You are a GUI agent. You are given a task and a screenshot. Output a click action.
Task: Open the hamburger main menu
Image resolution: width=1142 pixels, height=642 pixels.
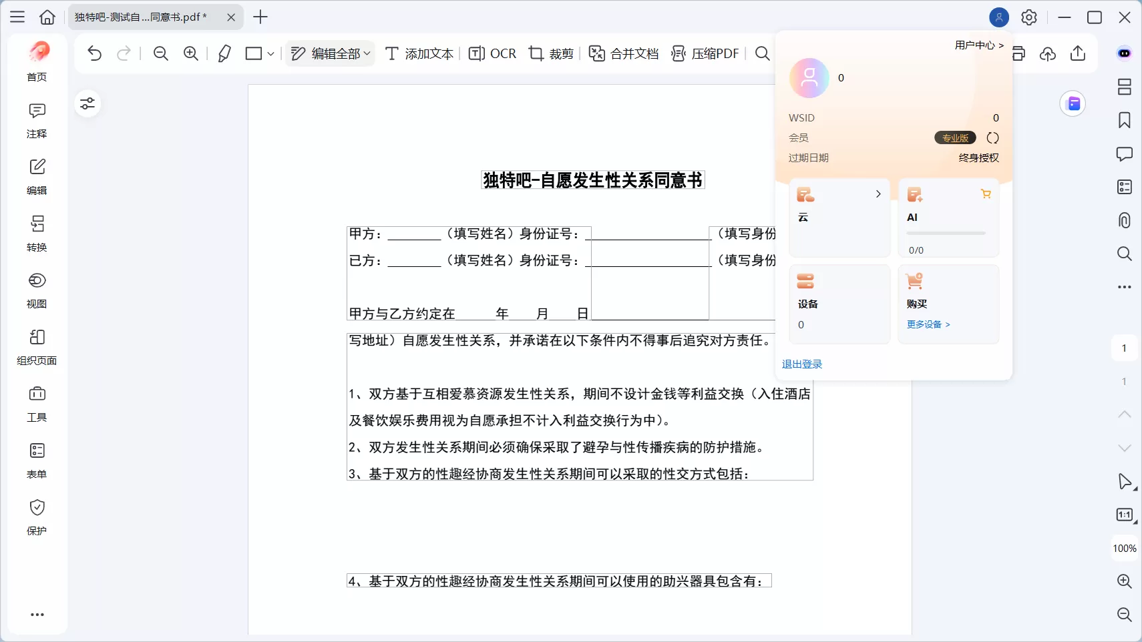(x=17, y=17)
